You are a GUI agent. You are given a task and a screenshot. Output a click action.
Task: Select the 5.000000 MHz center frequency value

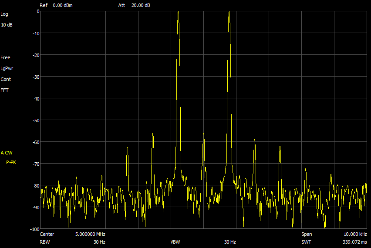(x=90, y=234)
